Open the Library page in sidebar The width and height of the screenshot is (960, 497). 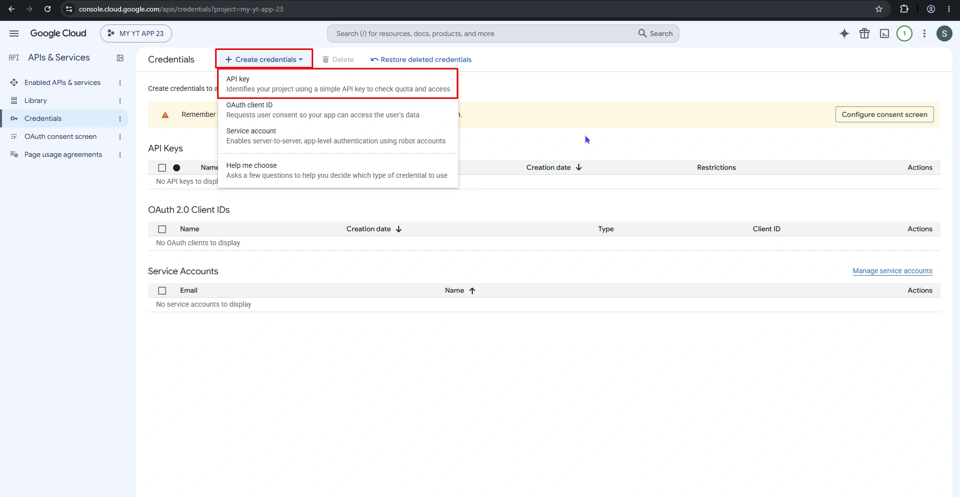(x=36, y=100)
